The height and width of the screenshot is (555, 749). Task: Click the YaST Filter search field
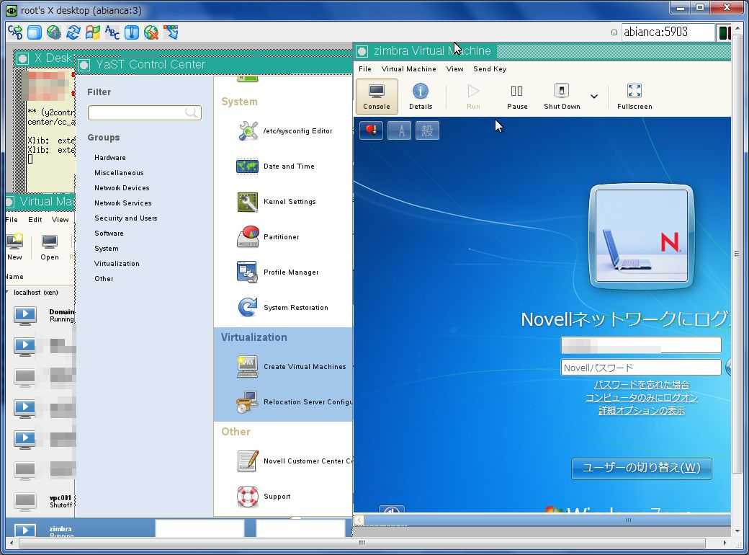tap(144, 113)
